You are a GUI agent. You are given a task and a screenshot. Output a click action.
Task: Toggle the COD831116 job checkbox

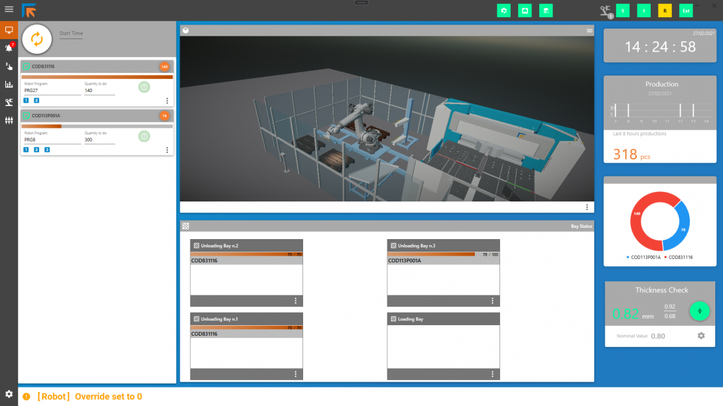coord(27,67)
